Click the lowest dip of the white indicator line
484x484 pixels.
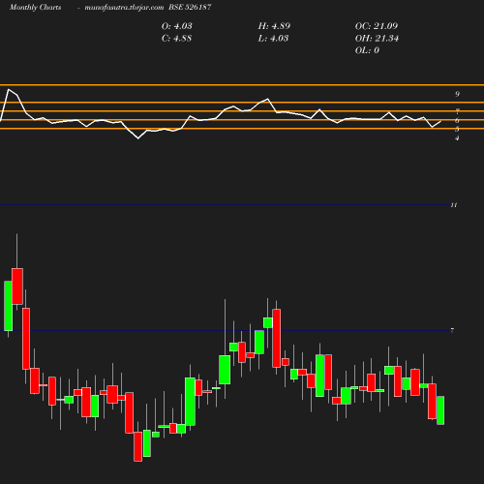point(138,138)
